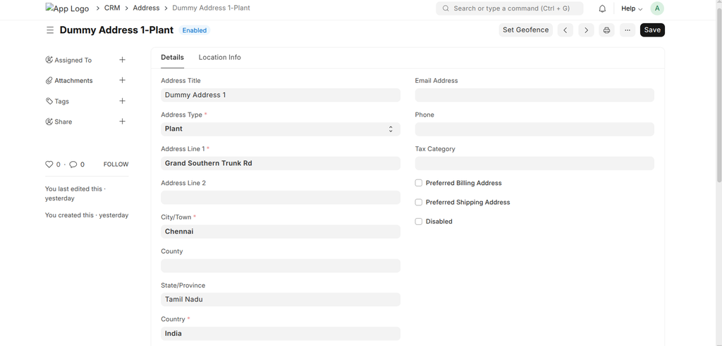Click the Tax Category field
The width and height of the screenshot is (722, 346).
[x=534, y=163]
